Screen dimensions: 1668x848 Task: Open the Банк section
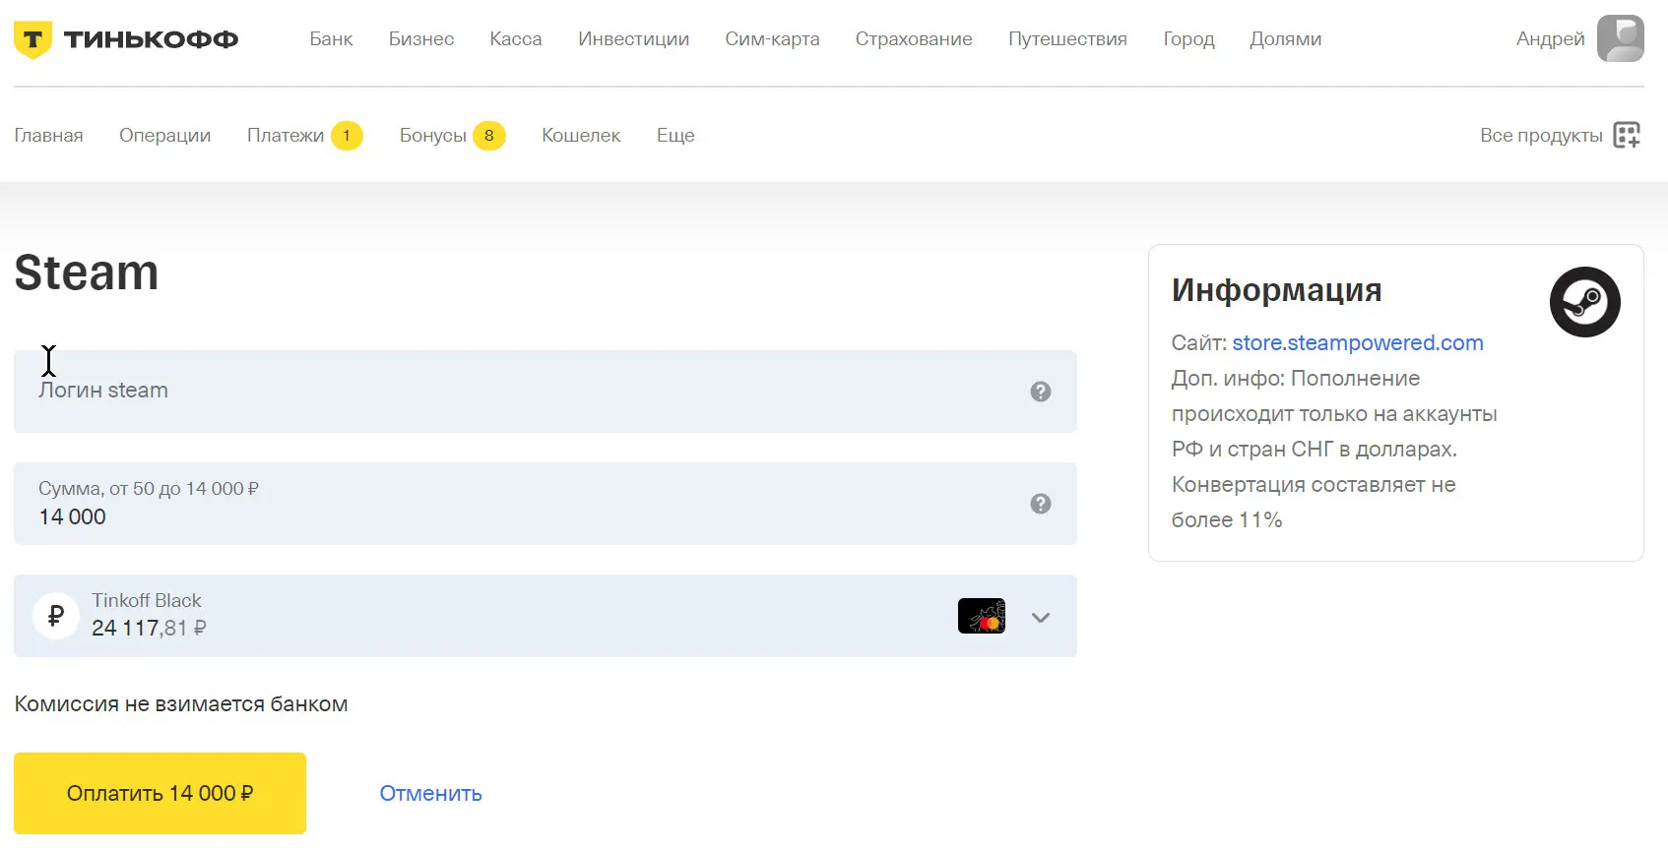coord(331,39)
